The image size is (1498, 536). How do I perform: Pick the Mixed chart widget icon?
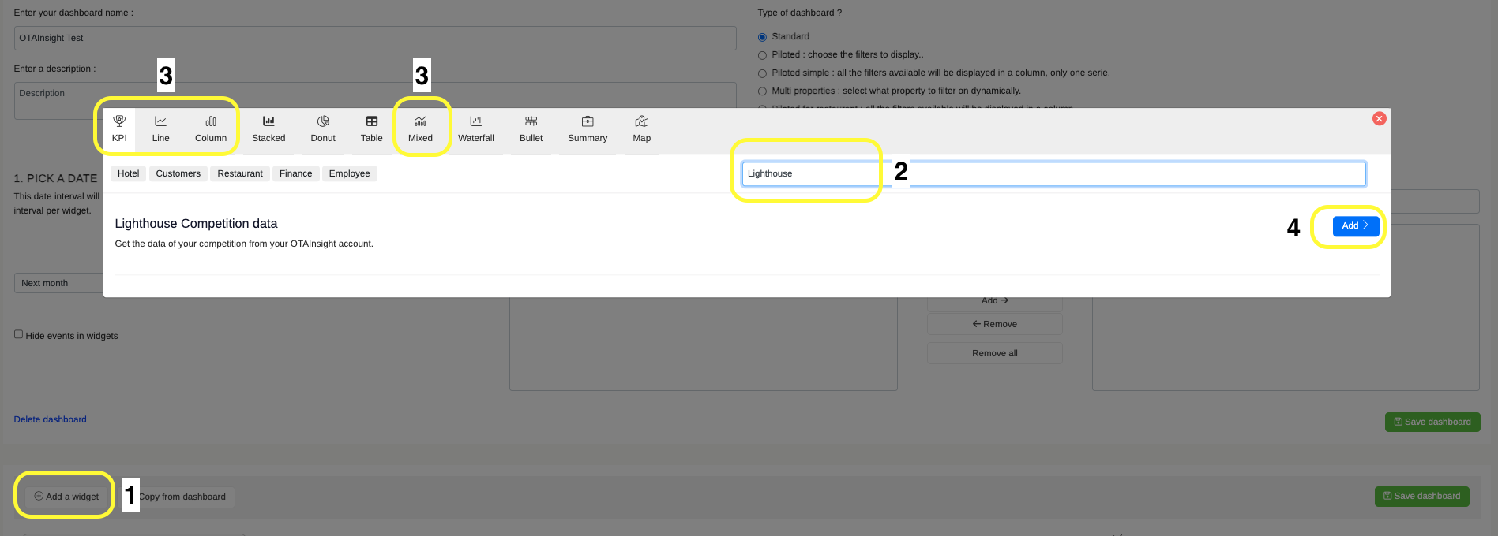(420, 121)
